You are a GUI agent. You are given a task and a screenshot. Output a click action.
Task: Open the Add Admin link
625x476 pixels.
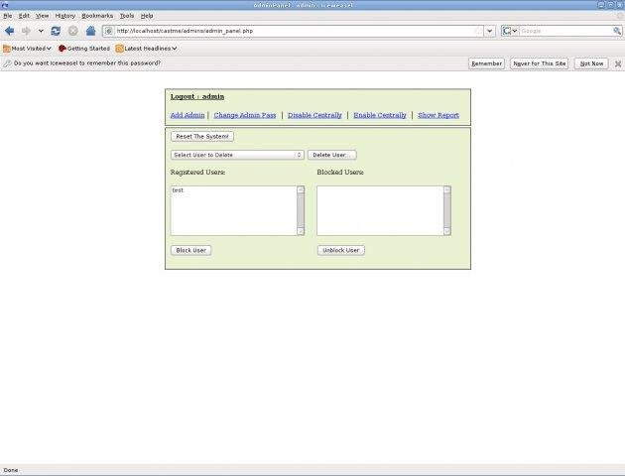(187, 115)
